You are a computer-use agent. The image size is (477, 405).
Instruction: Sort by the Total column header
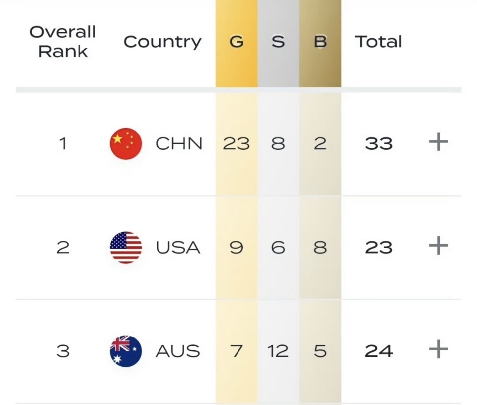(379, 42)
